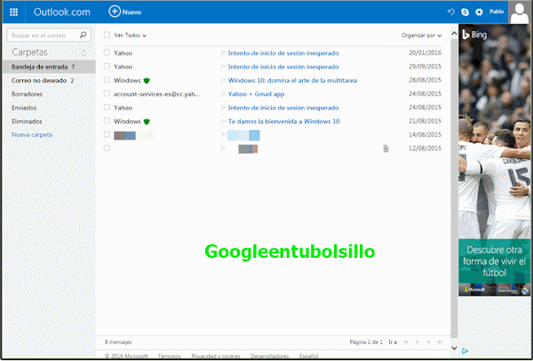
Task: Click the Nuevo plus icon
Action: click(x=115, y=12)
